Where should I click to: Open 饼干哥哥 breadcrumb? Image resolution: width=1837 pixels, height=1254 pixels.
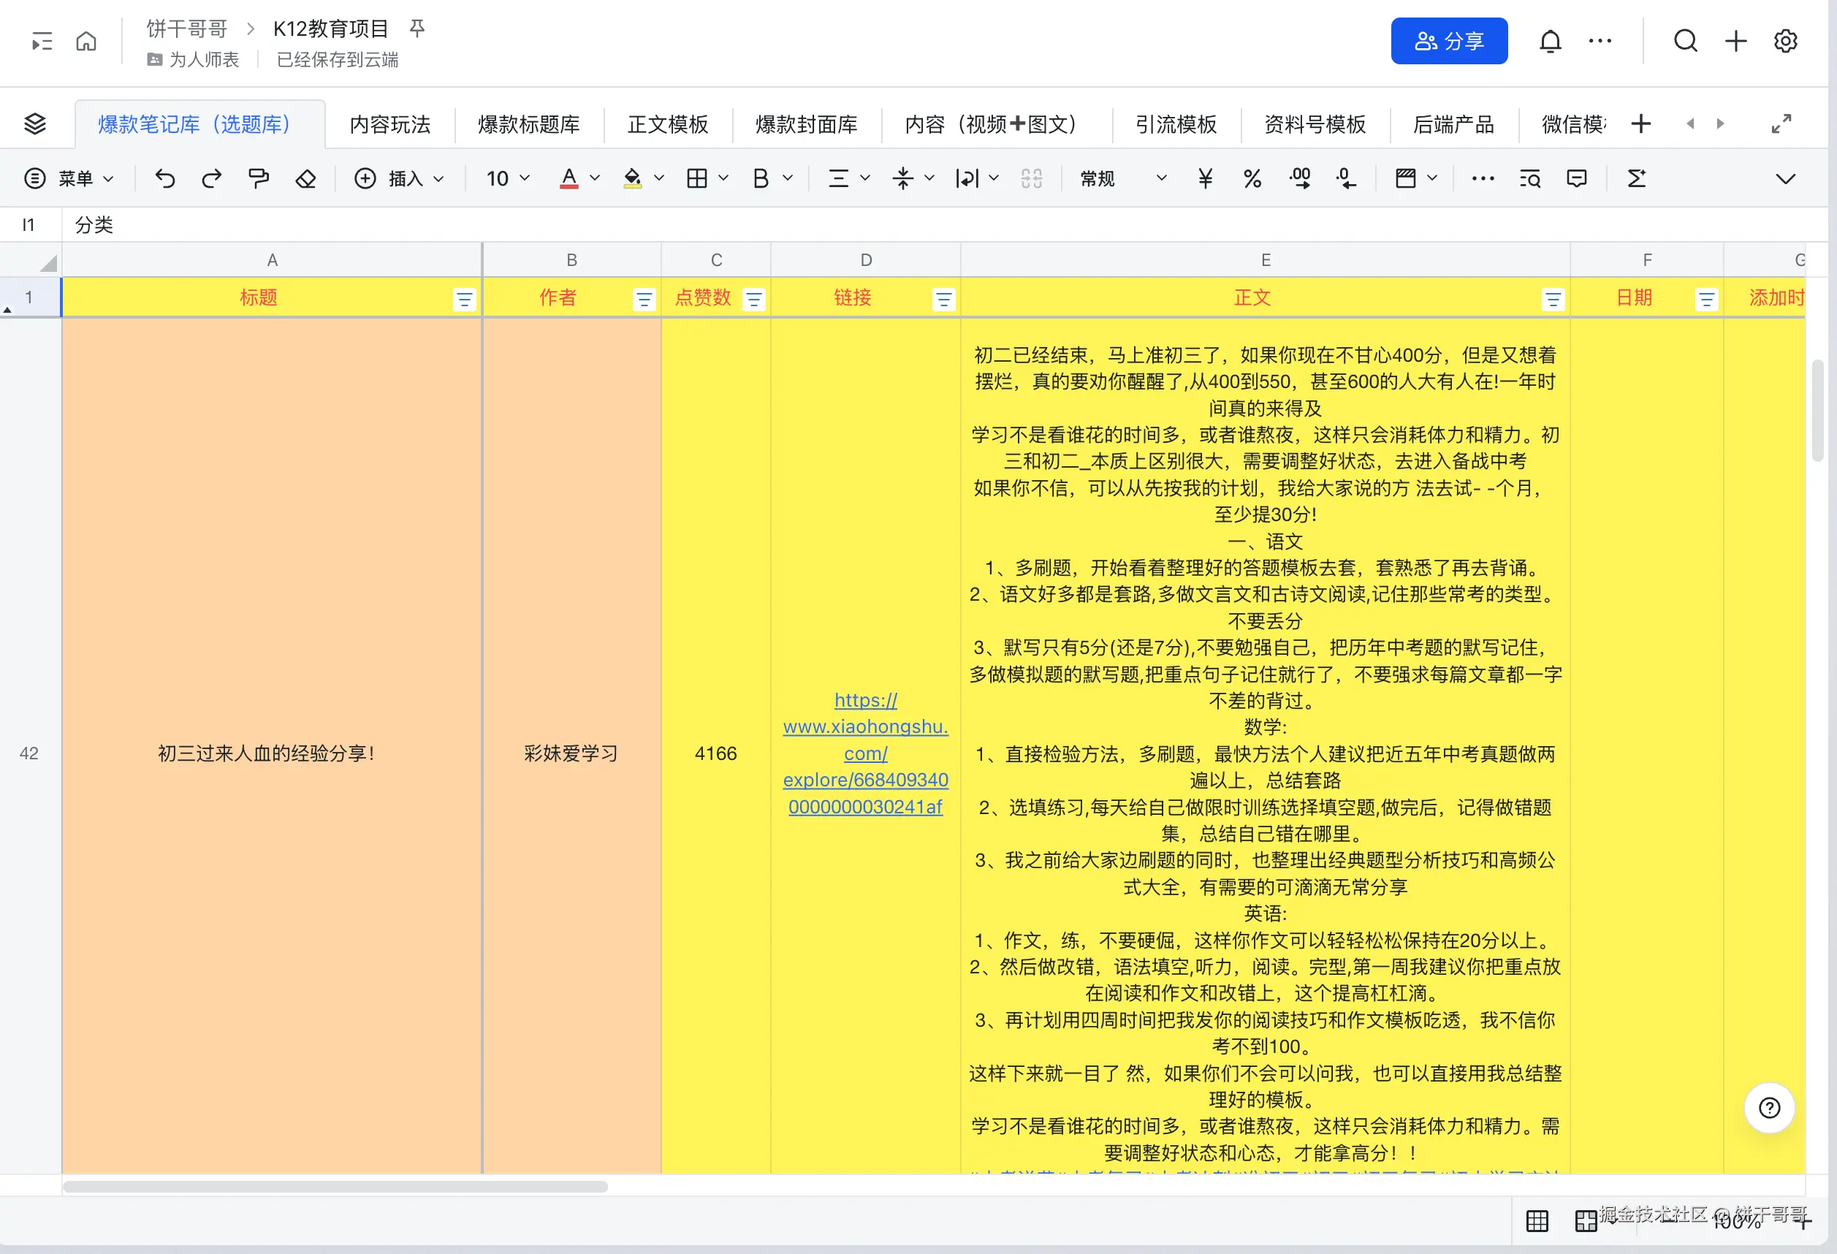187,29
